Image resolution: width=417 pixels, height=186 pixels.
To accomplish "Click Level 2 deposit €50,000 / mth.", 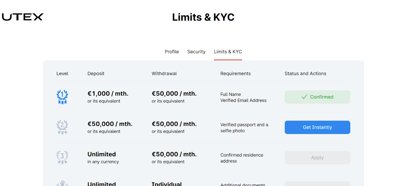I will tap(110, 124).
